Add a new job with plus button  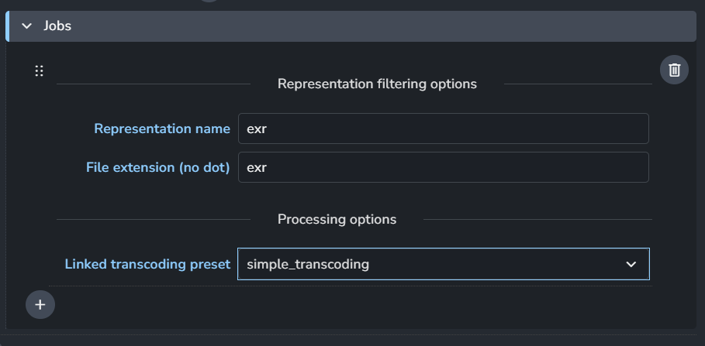(40, 305)
